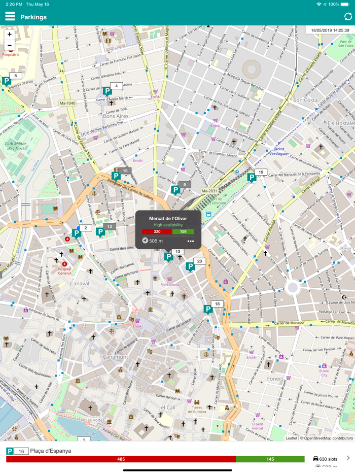The image size is (355, 474).
Task: Click the Son Costa district label
Action: click(x=305, y=100)
